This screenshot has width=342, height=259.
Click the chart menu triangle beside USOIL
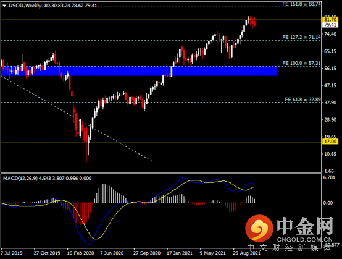(4, 6)
